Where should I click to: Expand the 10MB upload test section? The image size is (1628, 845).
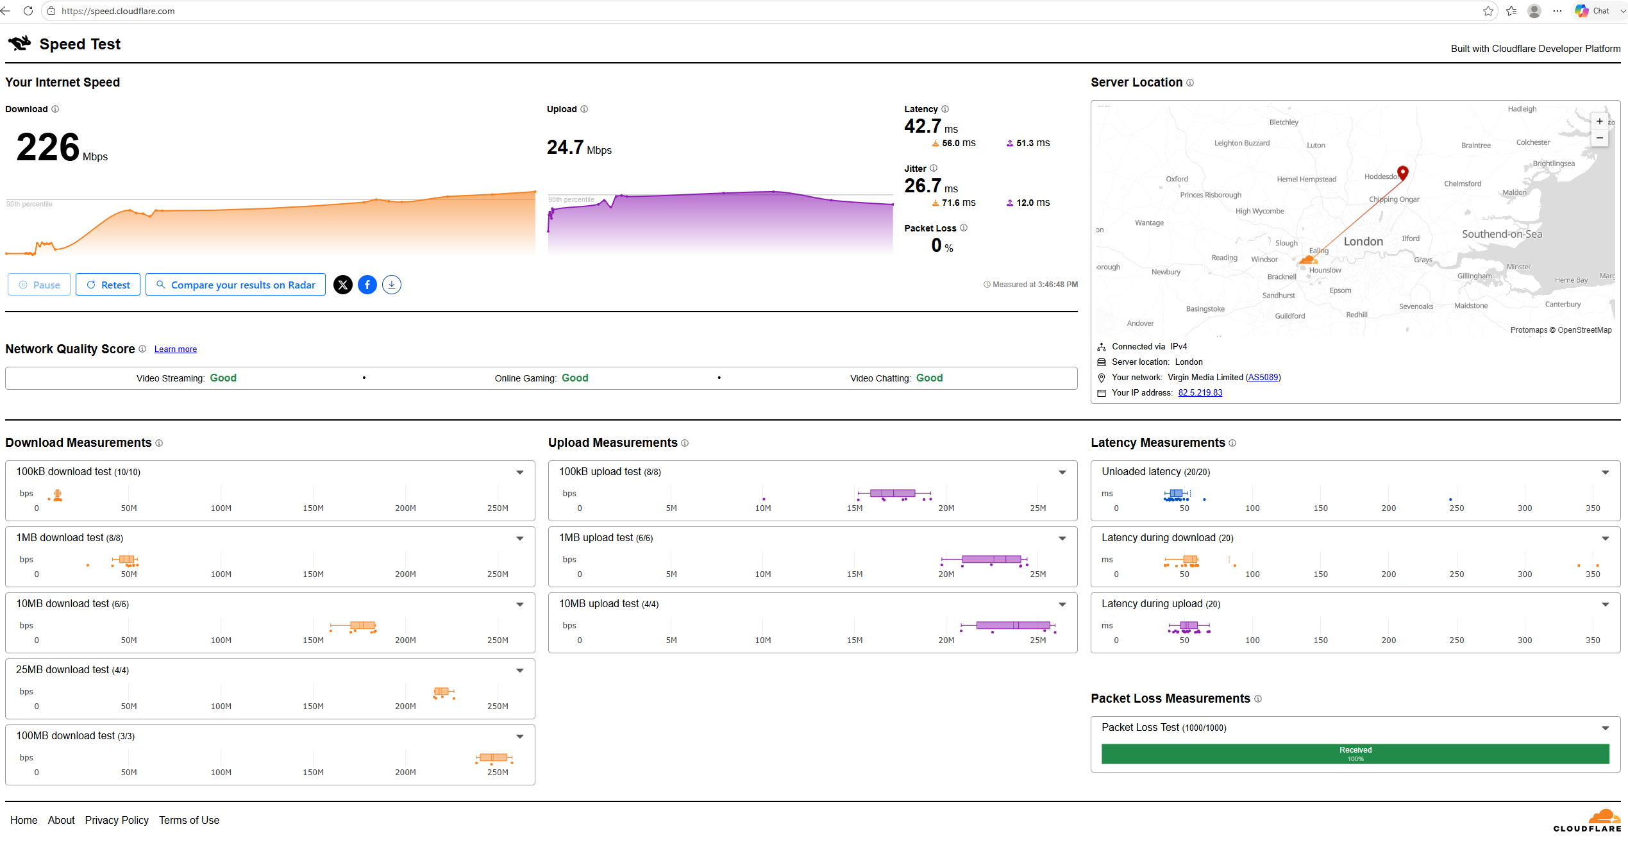pos(1062,605)
